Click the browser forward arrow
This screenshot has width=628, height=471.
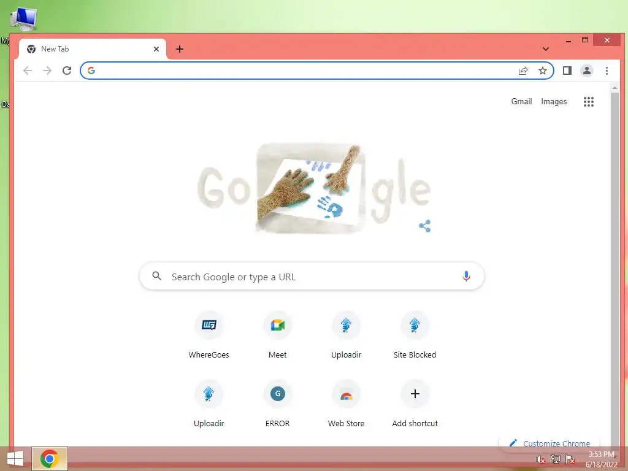tap(47, 71)
